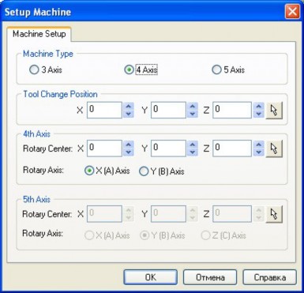The image size is (304, 293).
Task: Decrease Tool Change Position Y value
Action: (193, 114)
